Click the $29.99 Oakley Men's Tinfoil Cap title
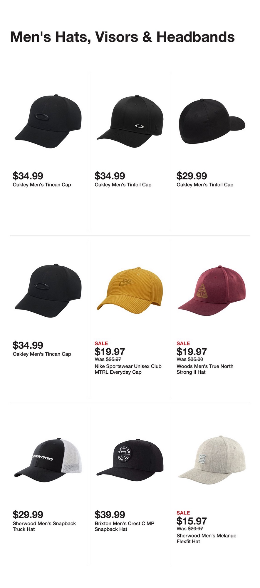The width and height of the screenshot is (260, 588). 205,185
